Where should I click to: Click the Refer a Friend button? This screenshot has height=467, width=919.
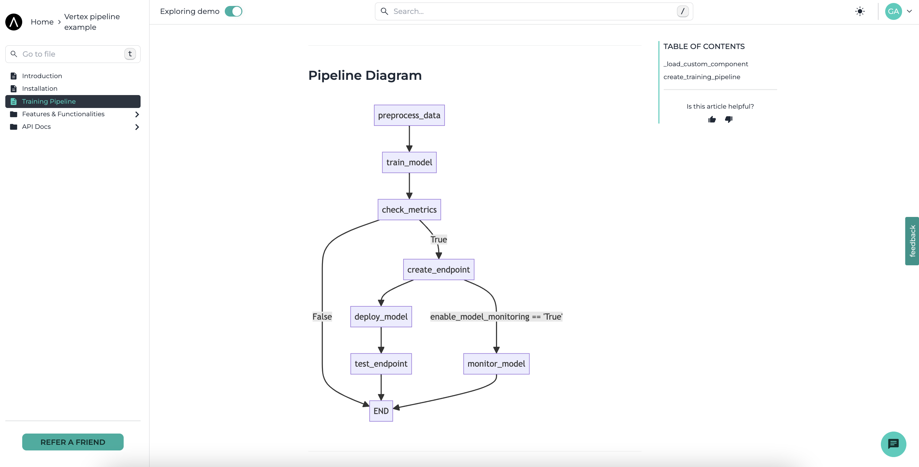(73, 442)
